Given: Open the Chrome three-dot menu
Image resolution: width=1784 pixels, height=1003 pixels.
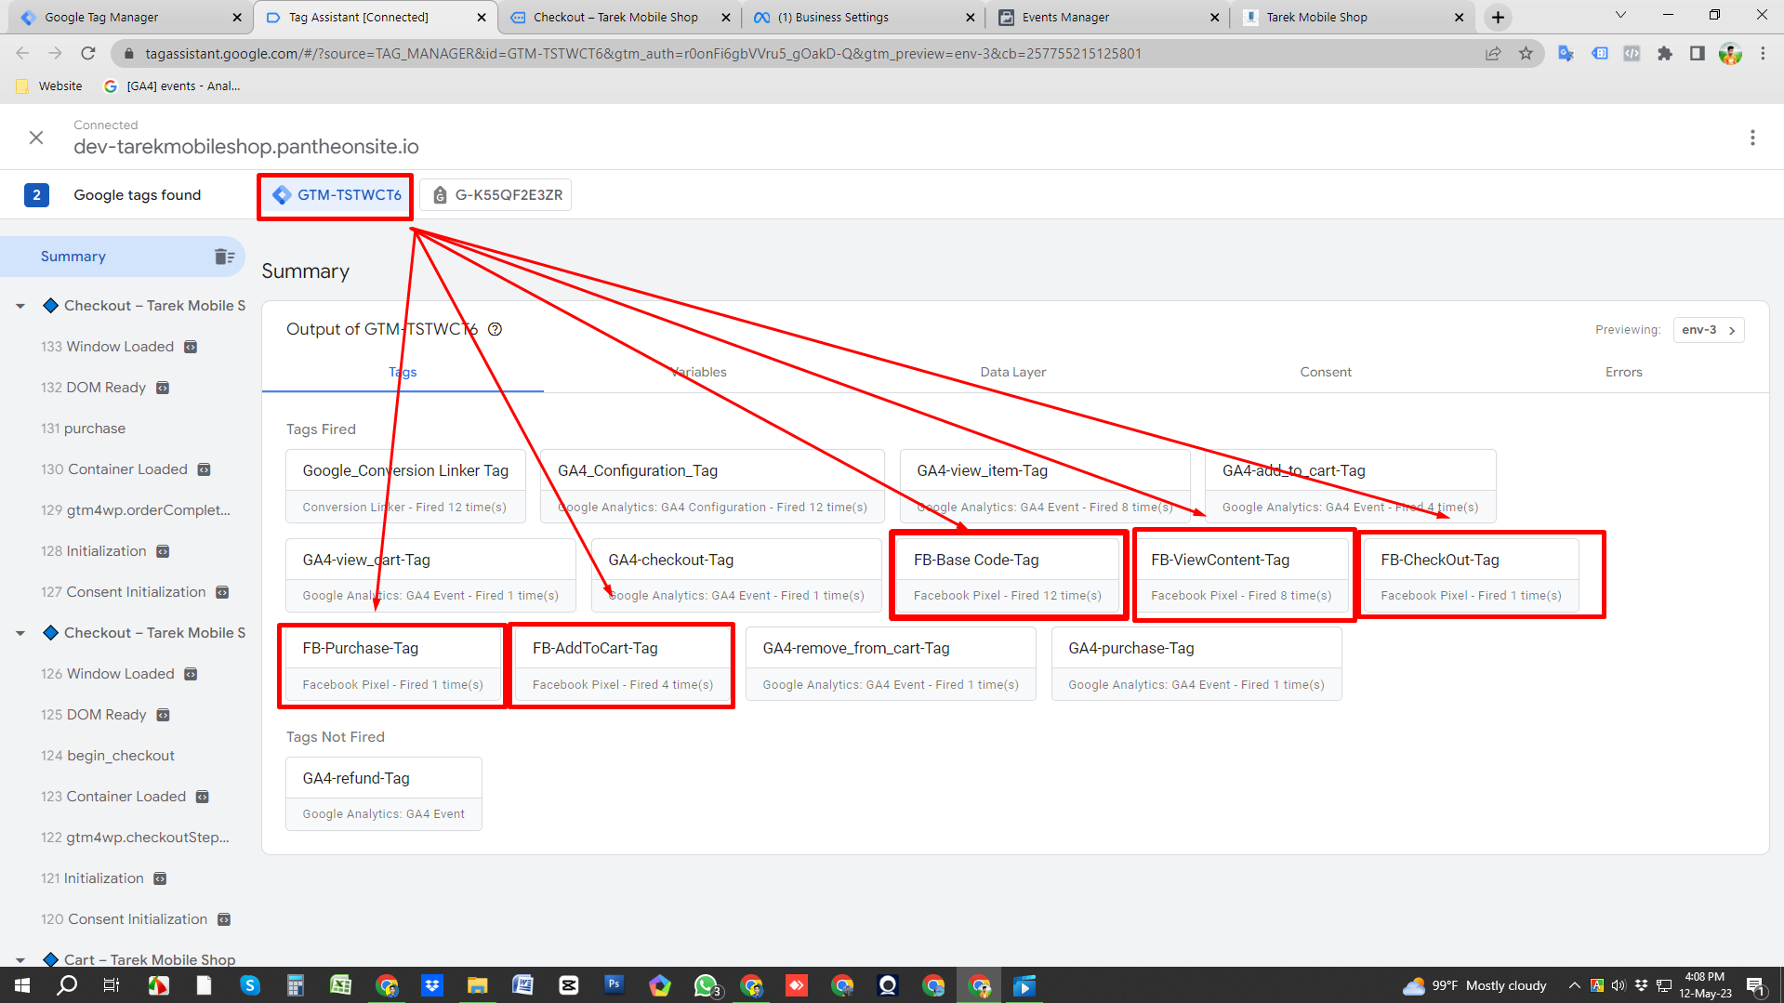Looking at the screenshot, I should pyautogui.click(x=1763, y=54).
